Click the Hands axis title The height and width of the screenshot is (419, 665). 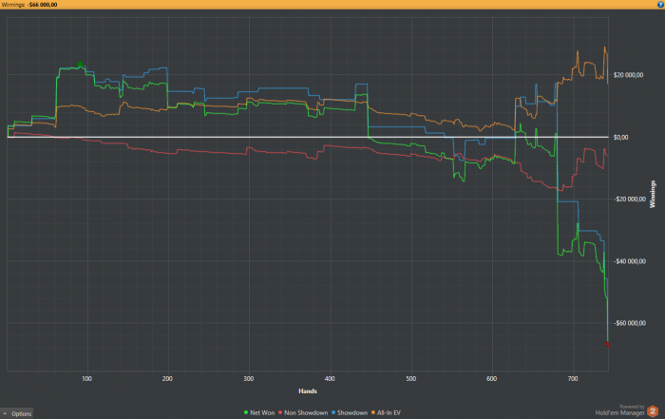(x=308, y=391)
